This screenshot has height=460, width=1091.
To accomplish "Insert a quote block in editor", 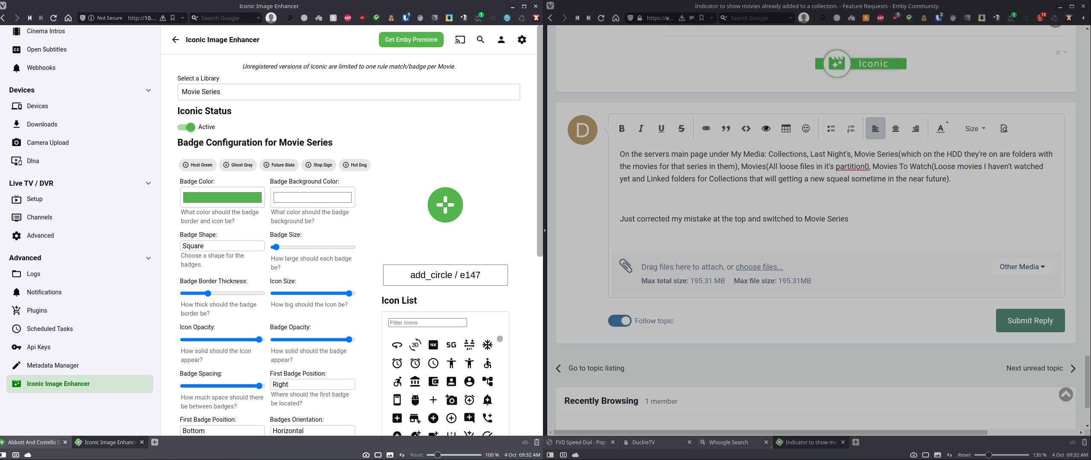I will [726, 129].
